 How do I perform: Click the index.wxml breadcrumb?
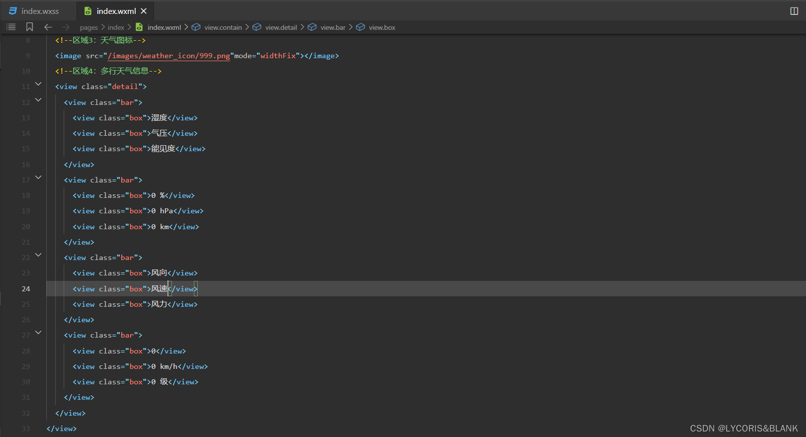pos(164,27)
